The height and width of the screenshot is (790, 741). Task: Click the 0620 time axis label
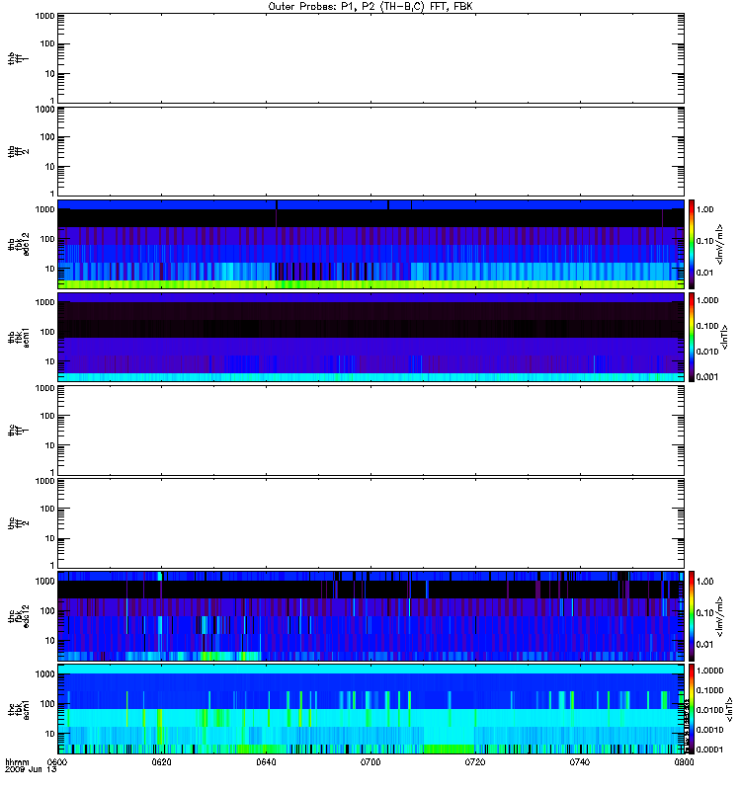point(162,763)
